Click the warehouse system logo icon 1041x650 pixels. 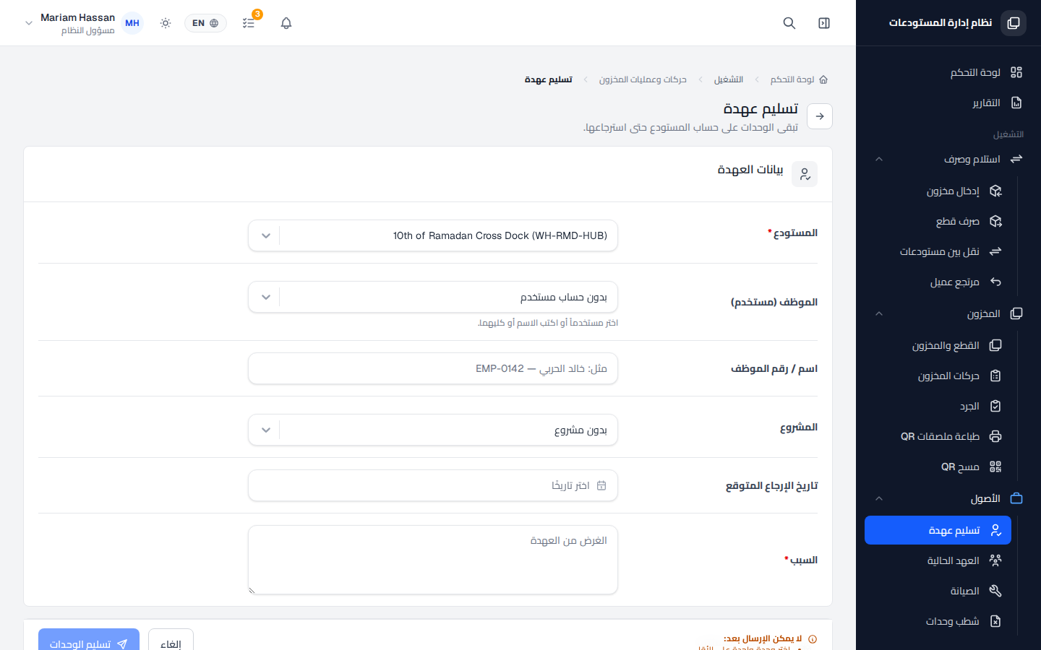pyautogui.click(x=1014, y=23)
